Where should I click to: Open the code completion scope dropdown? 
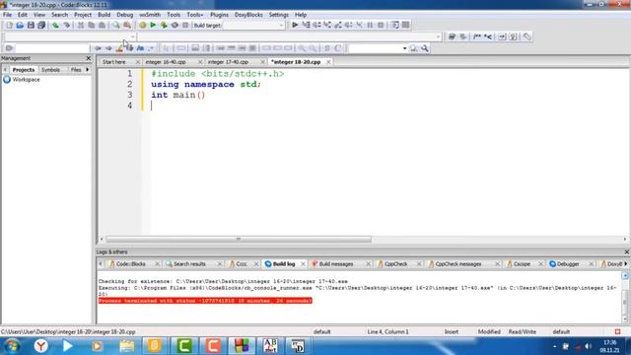pyautogui.click(x=132, y=36)
